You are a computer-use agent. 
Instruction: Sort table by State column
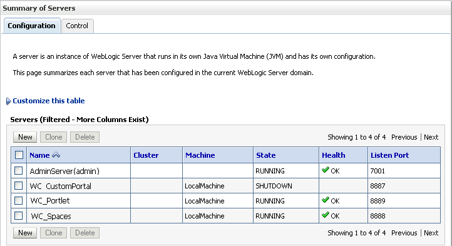[x=266, y=155]
